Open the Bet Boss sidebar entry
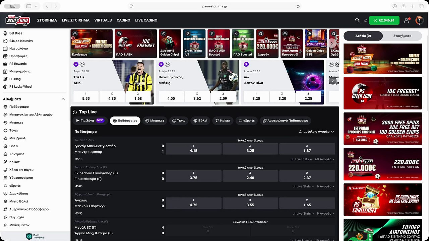 pyautogui.click(x=16, y=33)
